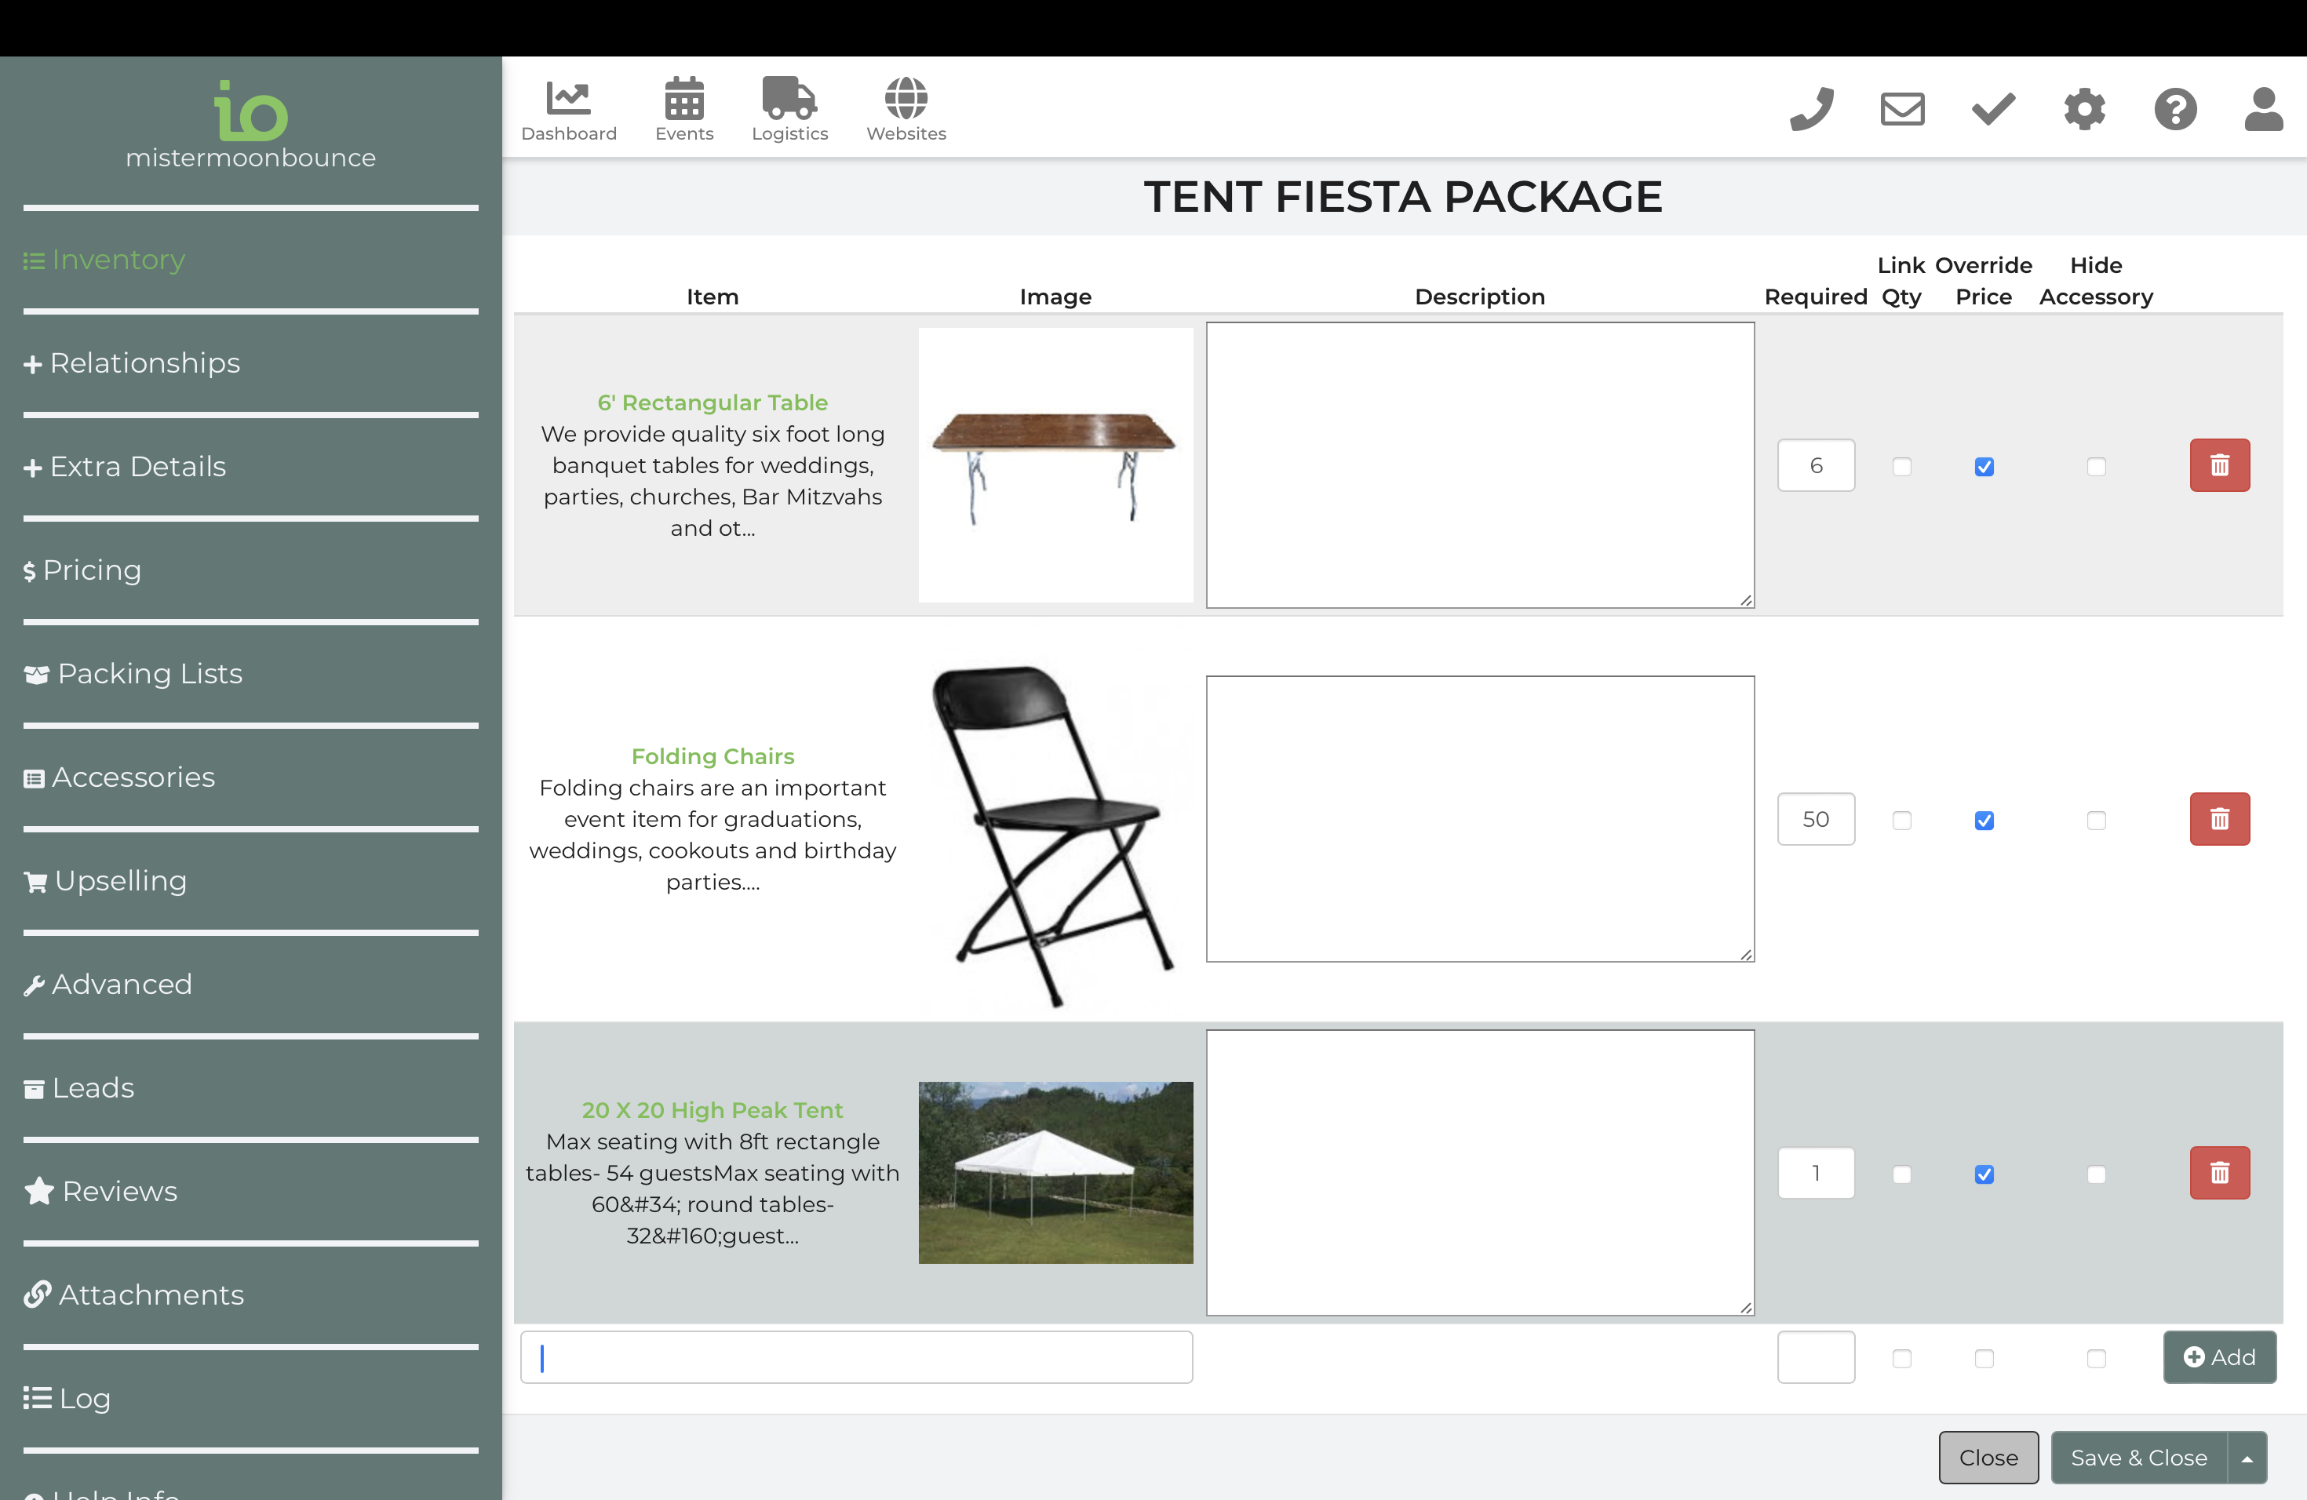Viewport: 2307px width, 1500px height.
Task: Expand the Save & Close dropdown arrow
Action: point(2247,1458)
